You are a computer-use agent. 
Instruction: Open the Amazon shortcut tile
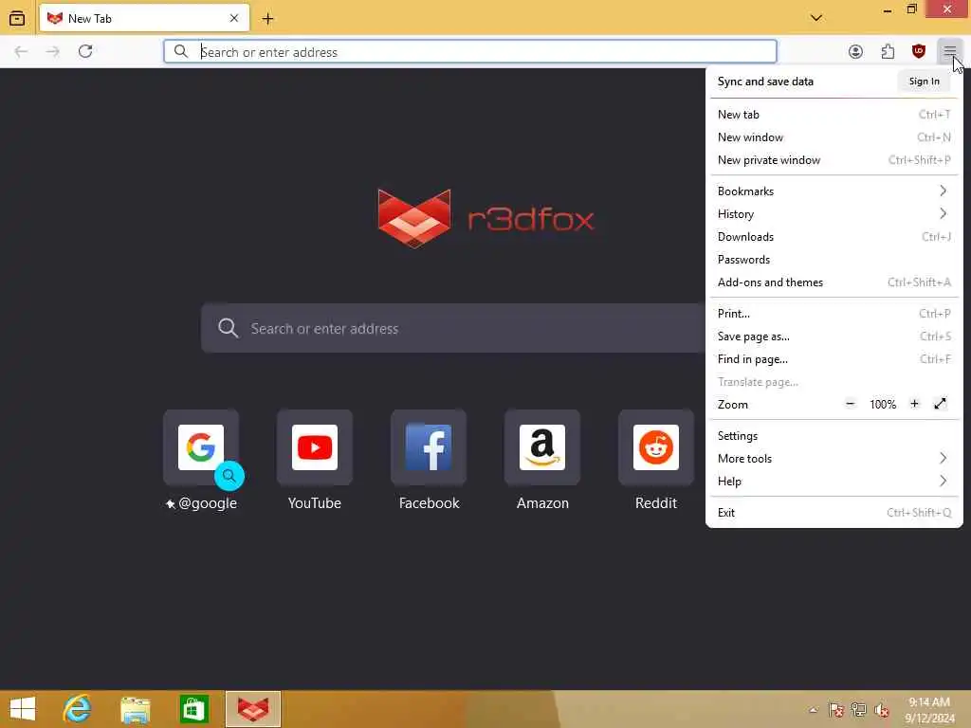[542, 447]
